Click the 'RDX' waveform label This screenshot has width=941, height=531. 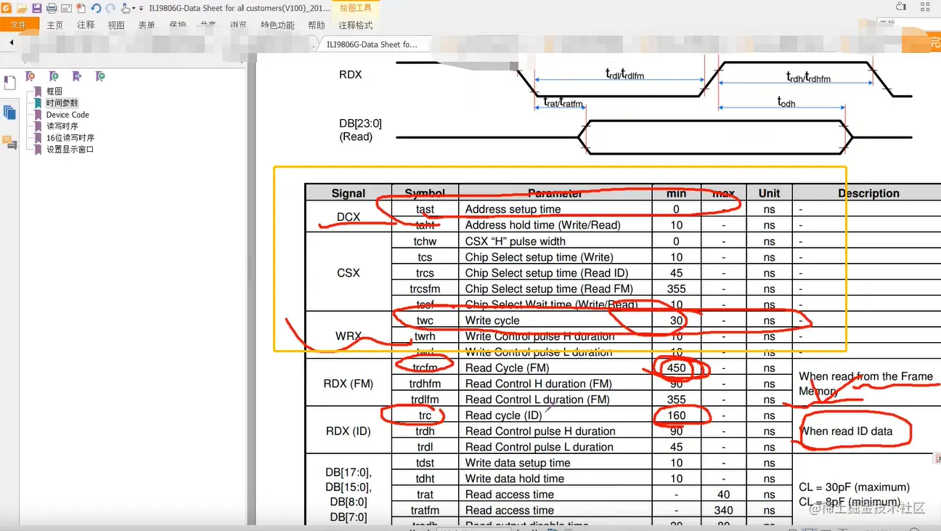[x=350, y=75]
